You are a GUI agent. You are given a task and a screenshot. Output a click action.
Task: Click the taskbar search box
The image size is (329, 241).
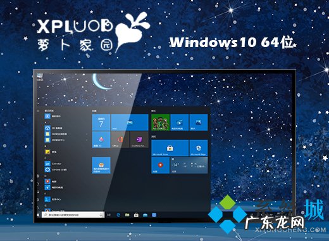(73, 215)
